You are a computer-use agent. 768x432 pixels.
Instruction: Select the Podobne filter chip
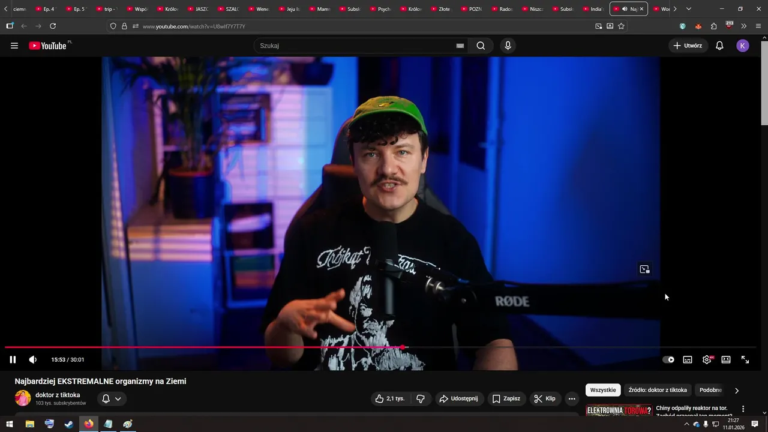click(710, 390)
